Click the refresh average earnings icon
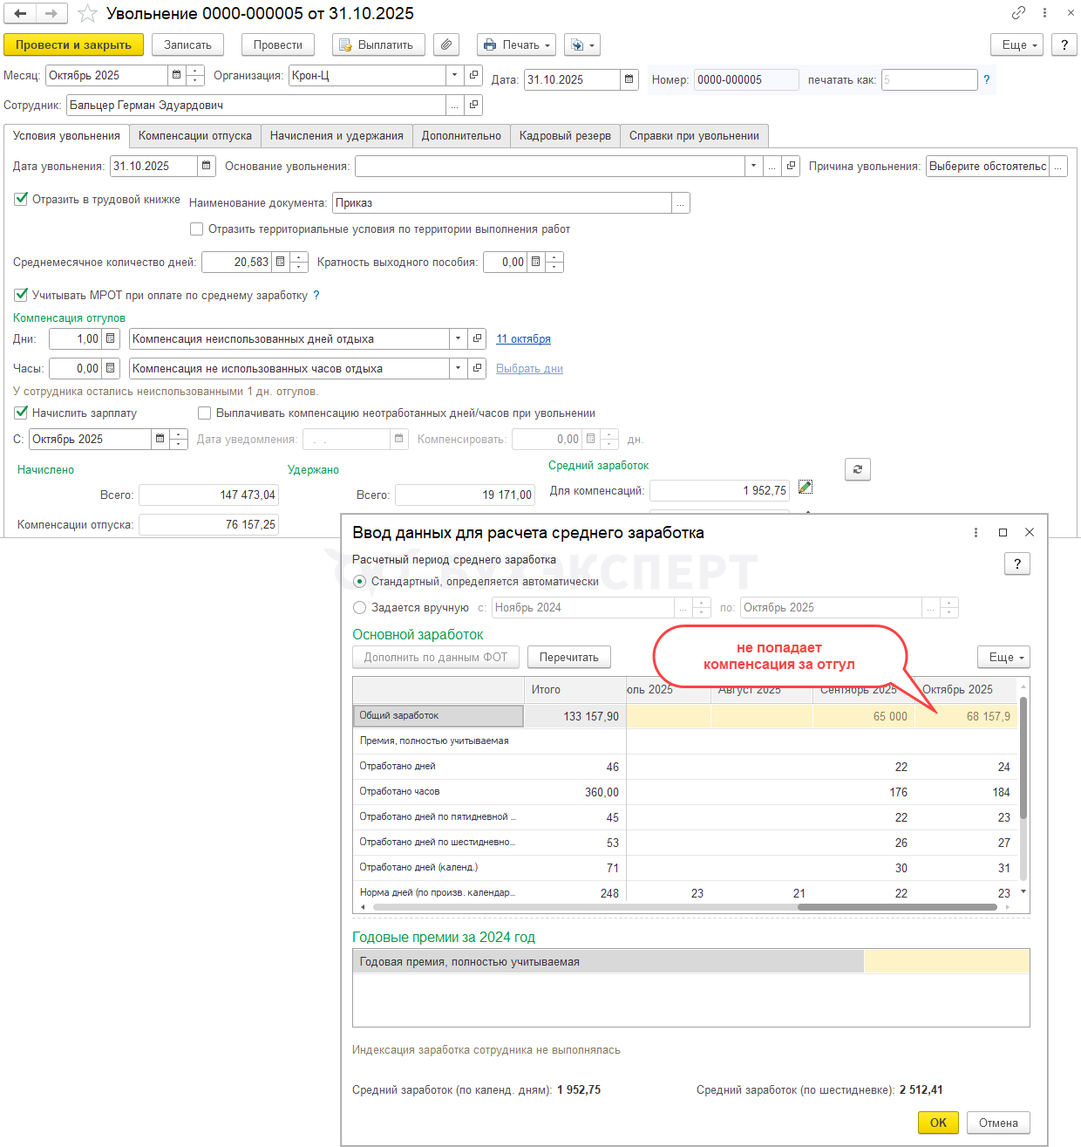1081x1147 pixels. point(858,469)
